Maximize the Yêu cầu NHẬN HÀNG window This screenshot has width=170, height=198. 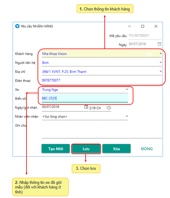(143, 26)
